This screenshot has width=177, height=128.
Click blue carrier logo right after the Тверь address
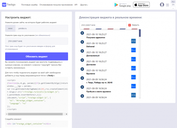click(x=133, y=86)
